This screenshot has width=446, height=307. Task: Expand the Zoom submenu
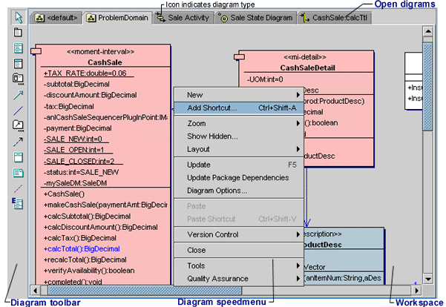point(239,123)
